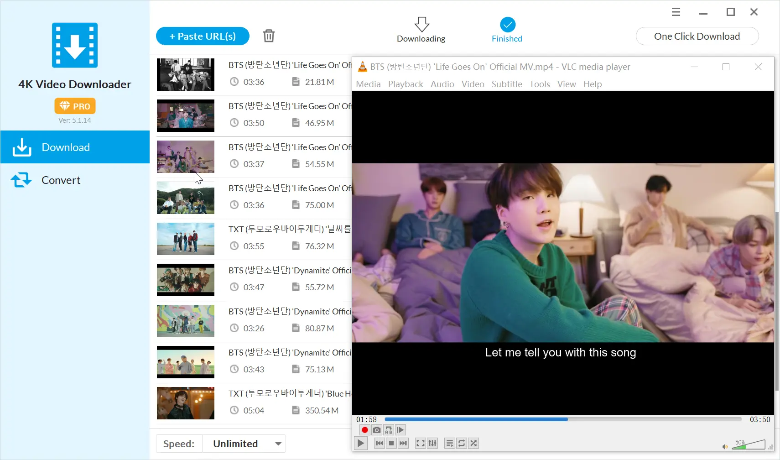Image resolution: width=780 pixels, height=460 pixels.
Task: Toggle A-B loop in VLC
Action: 388,430
